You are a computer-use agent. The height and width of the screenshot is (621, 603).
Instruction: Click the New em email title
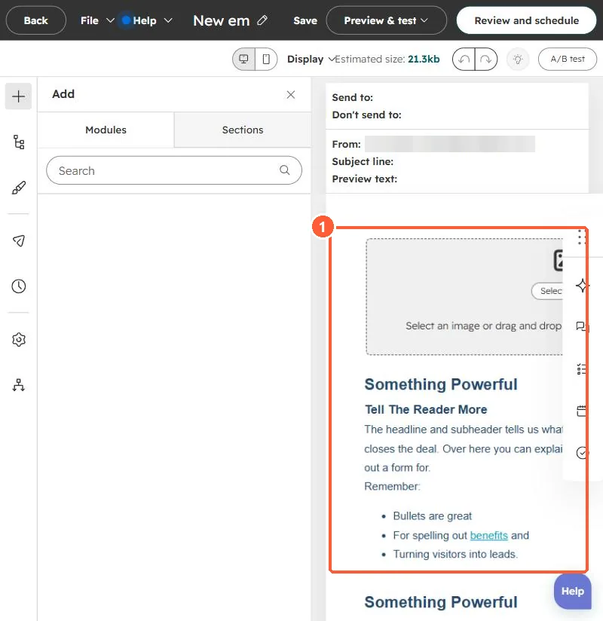[221, 20]
